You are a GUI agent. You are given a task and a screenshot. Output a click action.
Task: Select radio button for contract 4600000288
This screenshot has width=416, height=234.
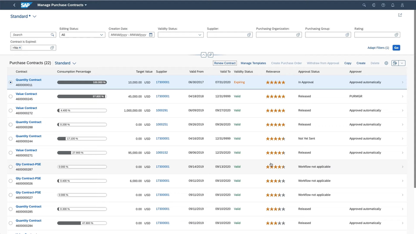pyautogui.click(x=11, y=124)
